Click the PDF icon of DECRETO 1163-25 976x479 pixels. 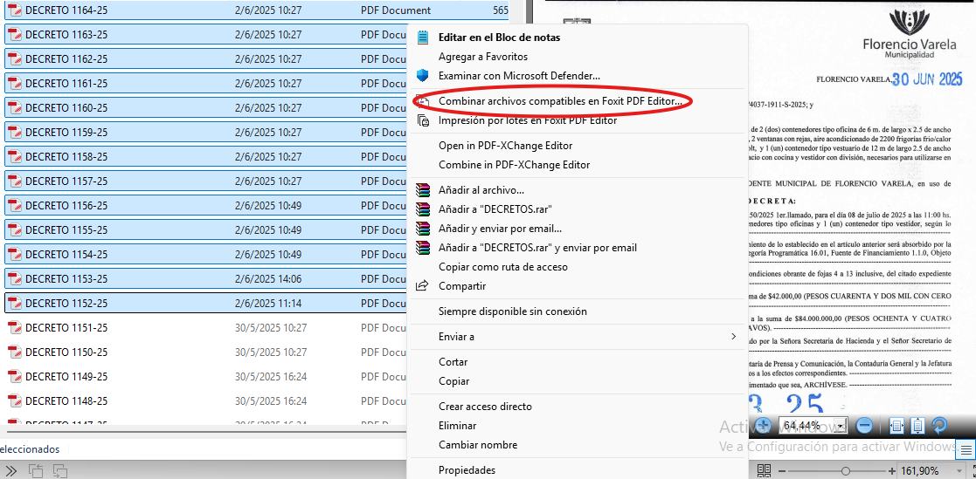pos(14,35)
